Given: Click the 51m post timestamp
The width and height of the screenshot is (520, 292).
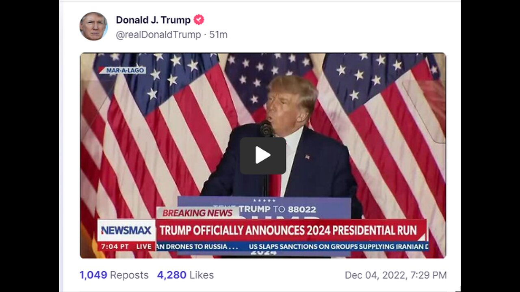Looking at the screenshot, I should click(218, 35).
